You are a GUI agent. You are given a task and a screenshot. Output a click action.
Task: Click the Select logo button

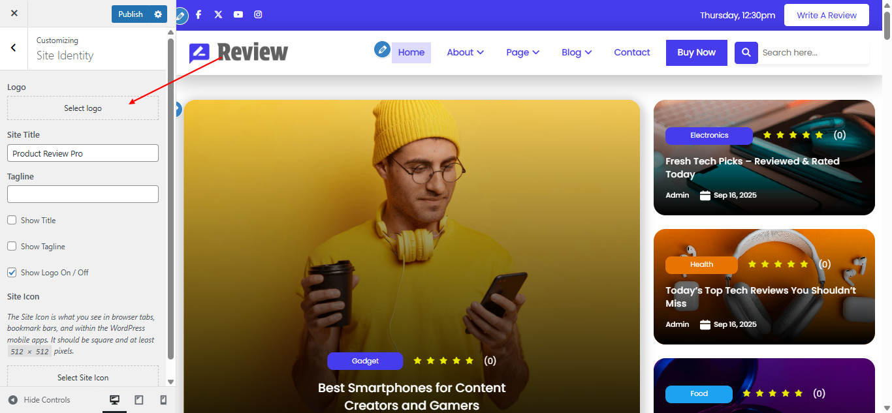click(x=83, y=108)
